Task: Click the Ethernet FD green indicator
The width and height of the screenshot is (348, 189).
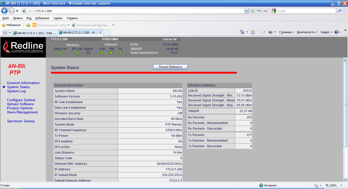Action: coord(120,53)
